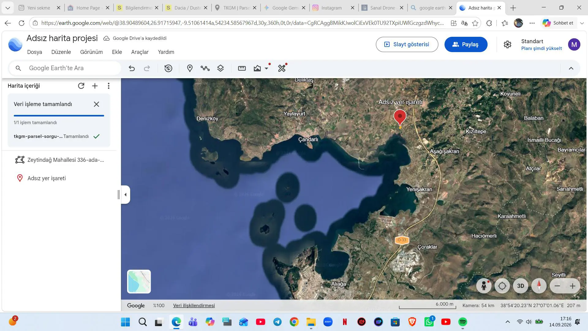The width and height of the screenshot is (588, 331).
Task: Click the Planı şimdi yükselt link
Action: pos(541,48)
